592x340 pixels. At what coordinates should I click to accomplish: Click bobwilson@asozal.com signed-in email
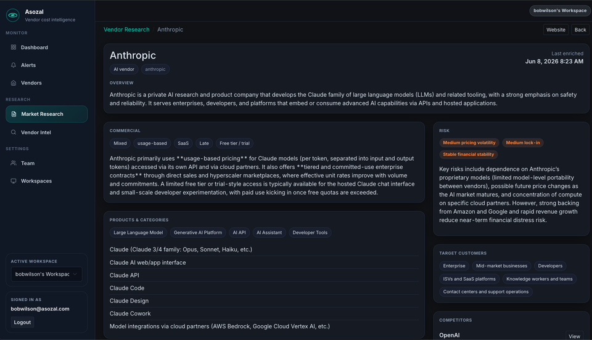[x=40, y=309]
